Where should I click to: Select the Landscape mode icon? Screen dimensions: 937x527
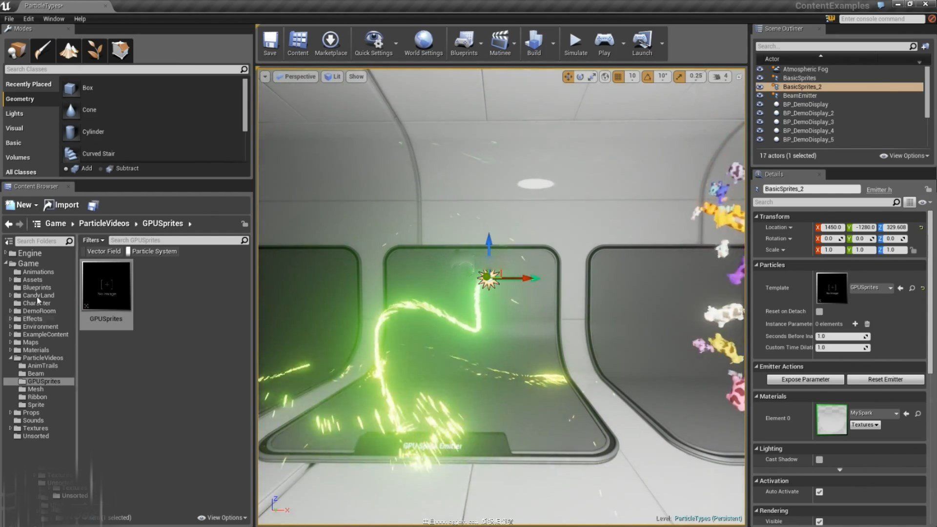(69, 50)
